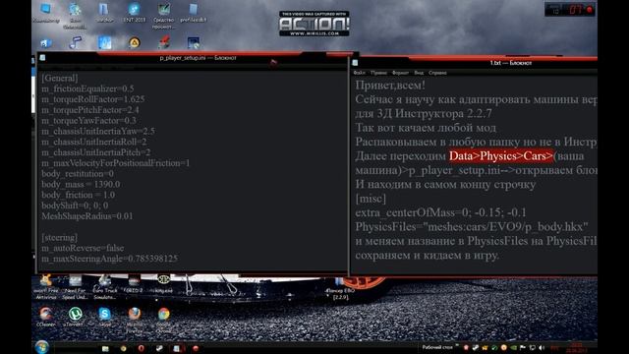
Task: Open the GRID 2 desktop shortcut
Action: [134, 284]
